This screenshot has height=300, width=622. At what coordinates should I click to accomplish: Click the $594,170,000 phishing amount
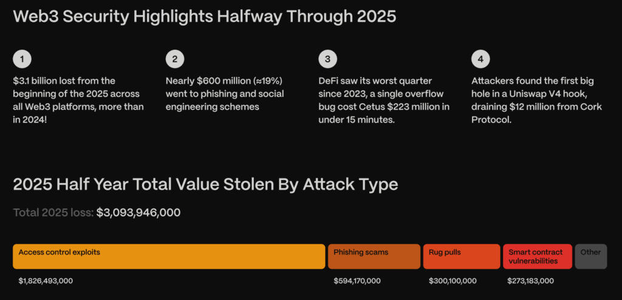(357, 281)
